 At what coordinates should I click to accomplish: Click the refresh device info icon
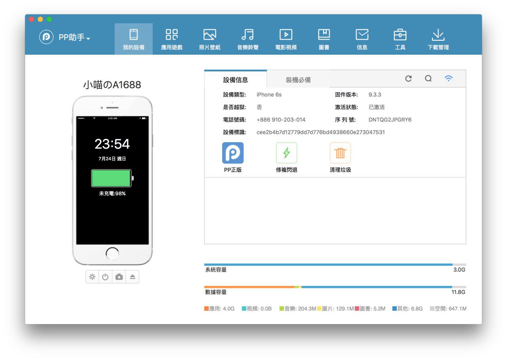pyautogui.click(x=408, y=78)
